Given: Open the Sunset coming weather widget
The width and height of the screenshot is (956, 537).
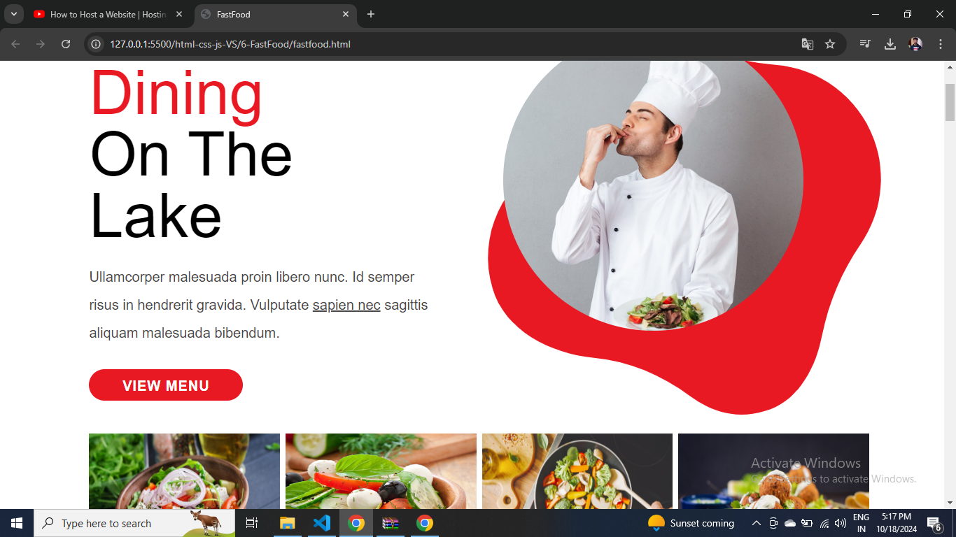Looking at the screenshot, I should click(691, 523).
